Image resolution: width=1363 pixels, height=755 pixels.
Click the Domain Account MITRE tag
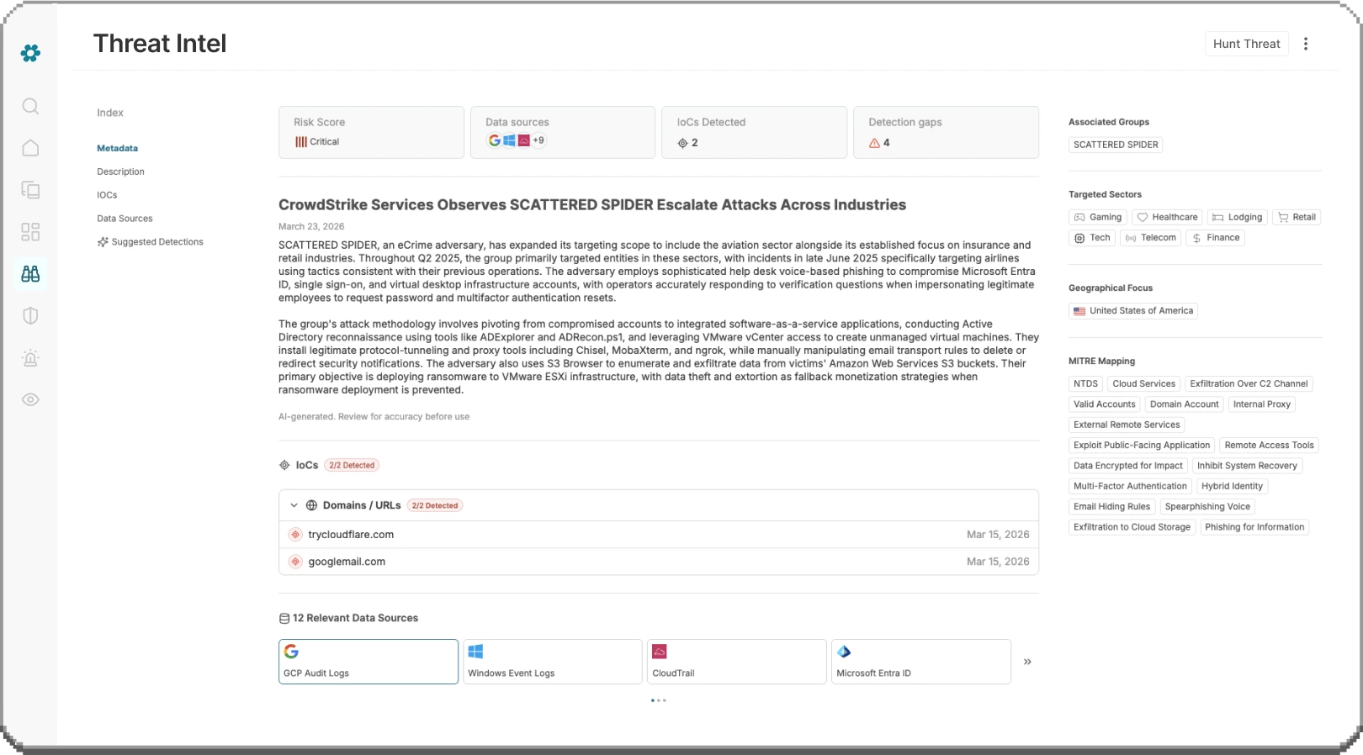point(1184,404)
